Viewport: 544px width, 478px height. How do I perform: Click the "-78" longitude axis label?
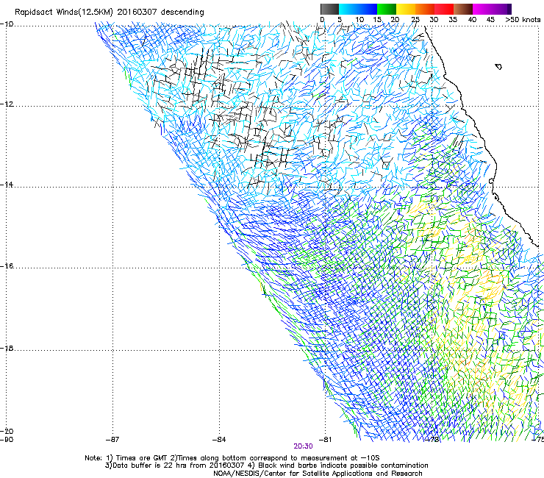(432, 440)
